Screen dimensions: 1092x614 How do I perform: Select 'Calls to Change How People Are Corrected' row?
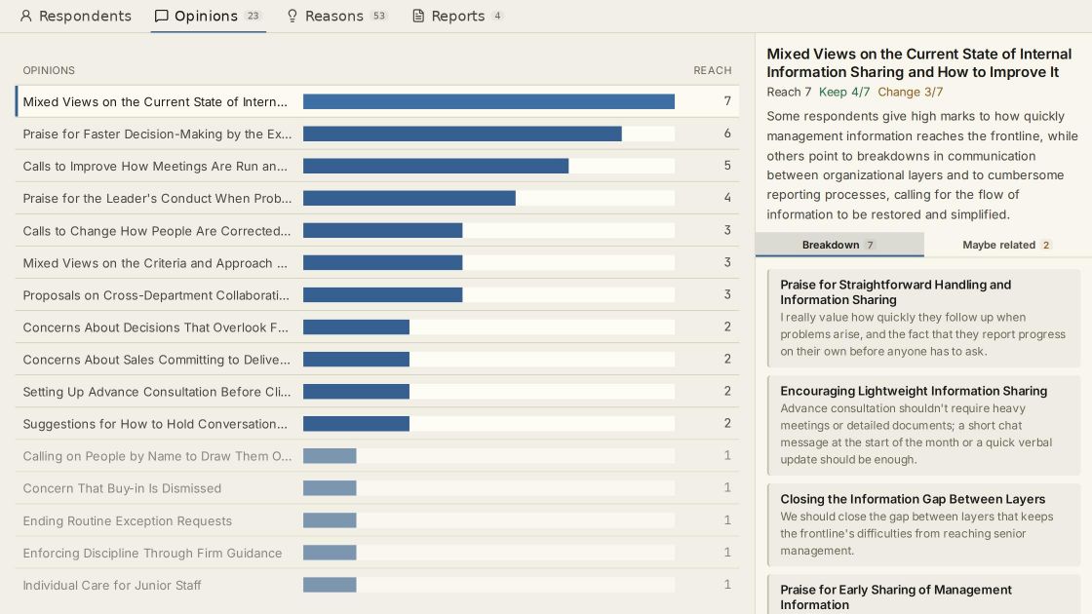coord(376,230)
